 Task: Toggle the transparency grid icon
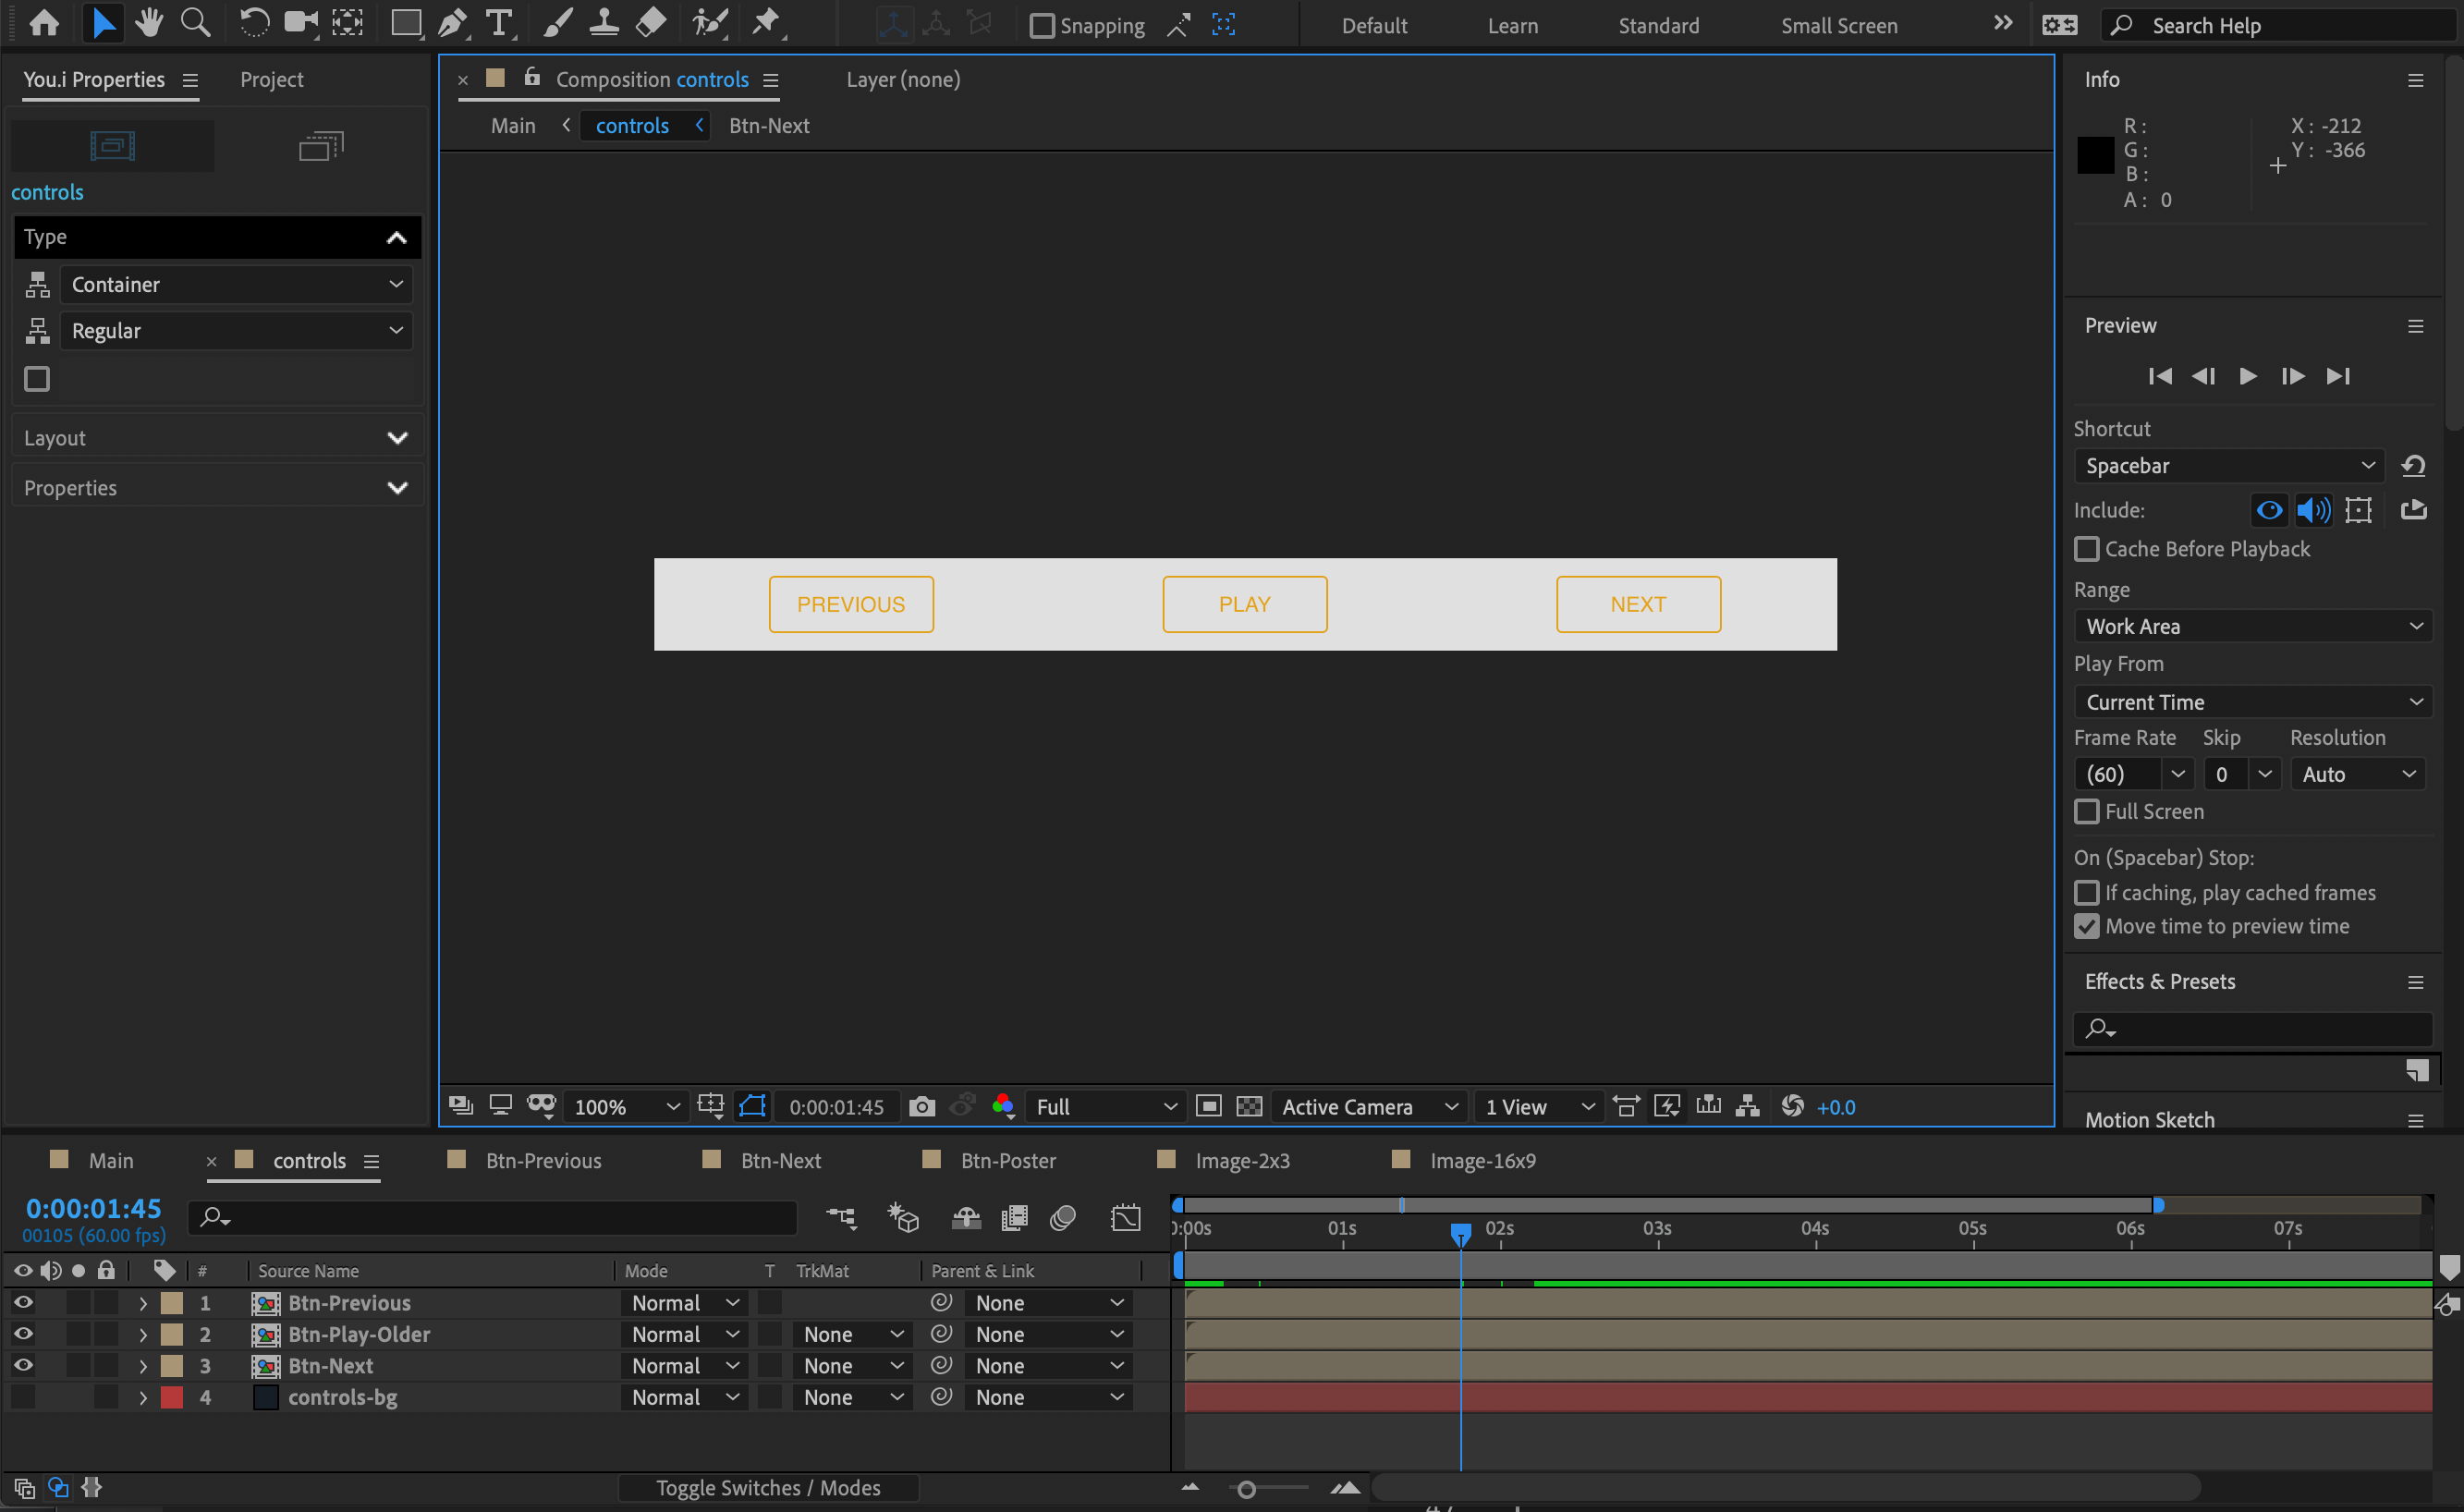pyautogui.click(x=1249, y=1106)
